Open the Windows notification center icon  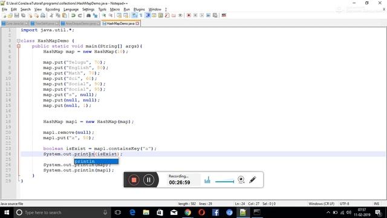tap(378, 213)
